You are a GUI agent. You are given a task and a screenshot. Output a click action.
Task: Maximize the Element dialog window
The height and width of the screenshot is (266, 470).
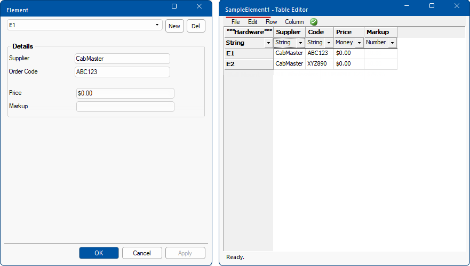pyautogui.click(x=174, y=6)
